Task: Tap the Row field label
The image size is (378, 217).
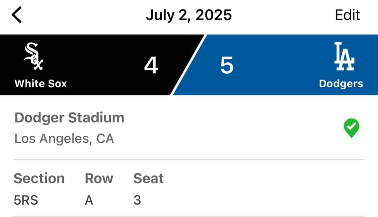Action: coord(99,178)
